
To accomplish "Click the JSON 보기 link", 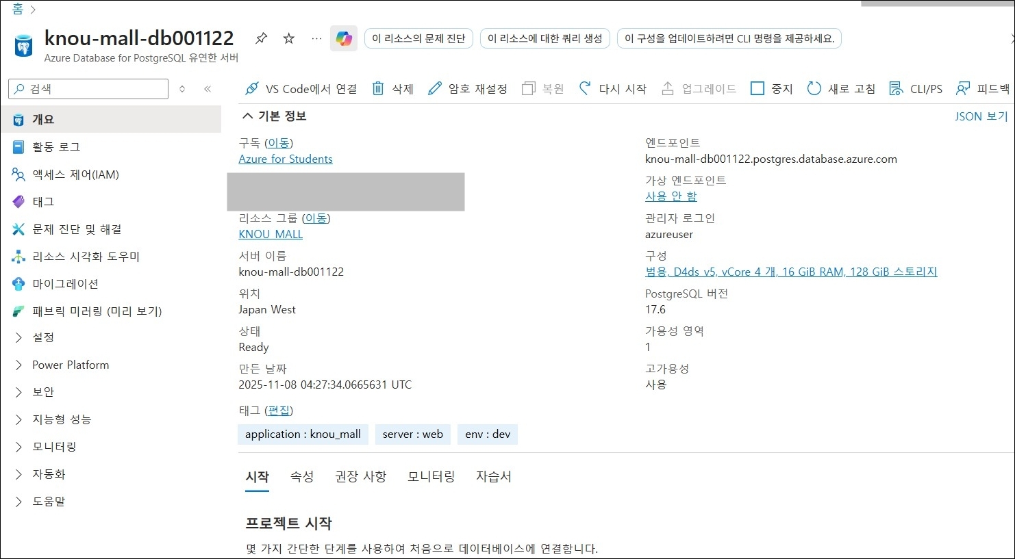I will pyautogui.click(x=981, y=116).
